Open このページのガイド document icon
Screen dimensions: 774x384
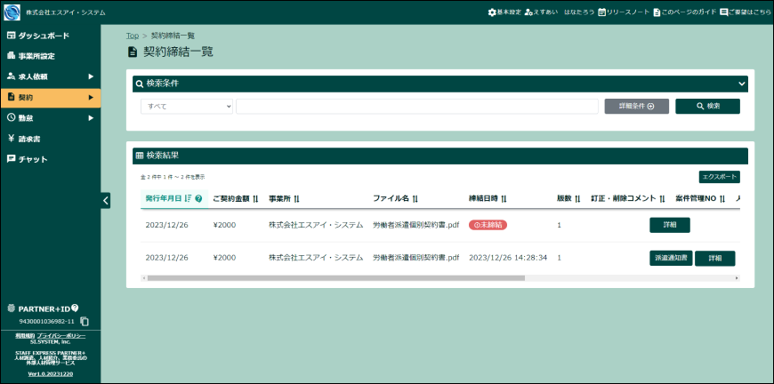657,12
